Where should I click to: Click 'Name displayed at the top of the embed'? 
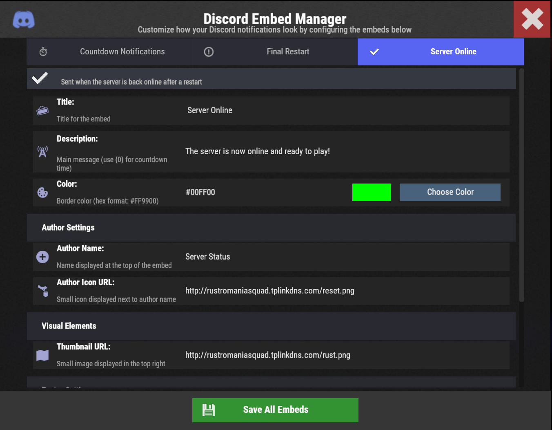tap(114, 265)
